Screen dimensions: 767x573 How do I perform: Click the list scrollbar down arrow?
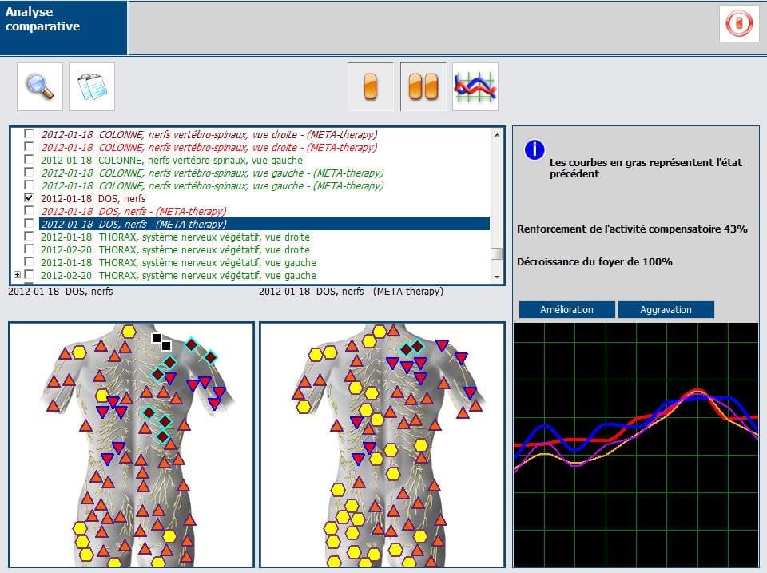tap(497, 276)
